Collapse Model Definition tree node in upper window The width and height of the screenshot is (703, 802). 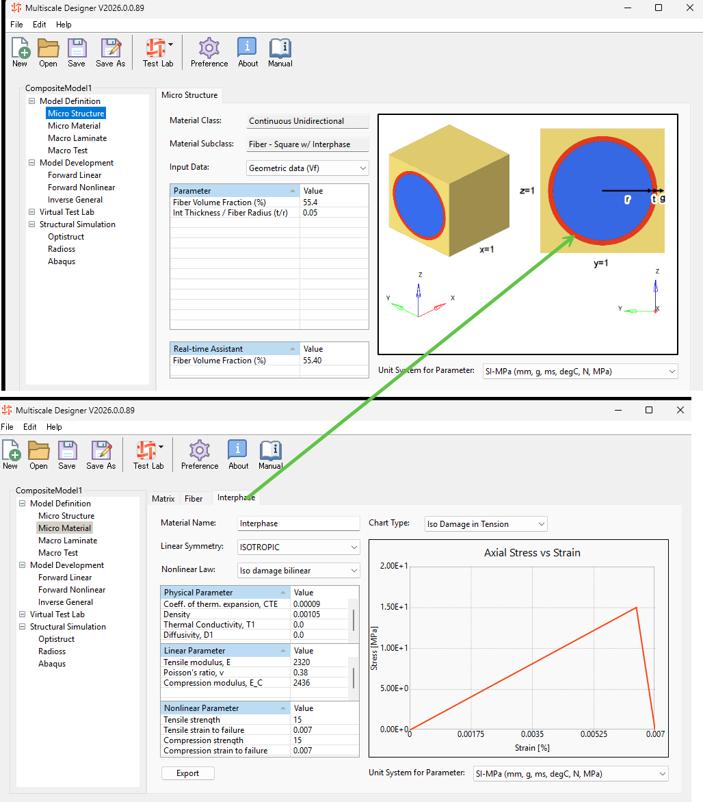pos(31,101)
